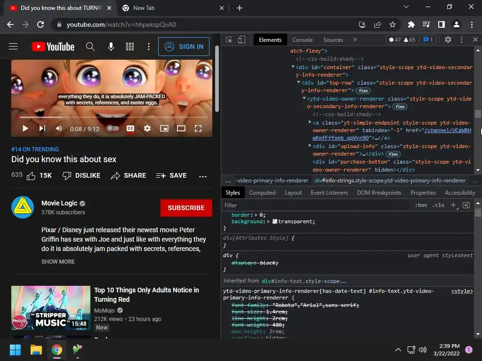Collapse div id="container" node
Screen dimensions: 482x361
pos(293,67)
